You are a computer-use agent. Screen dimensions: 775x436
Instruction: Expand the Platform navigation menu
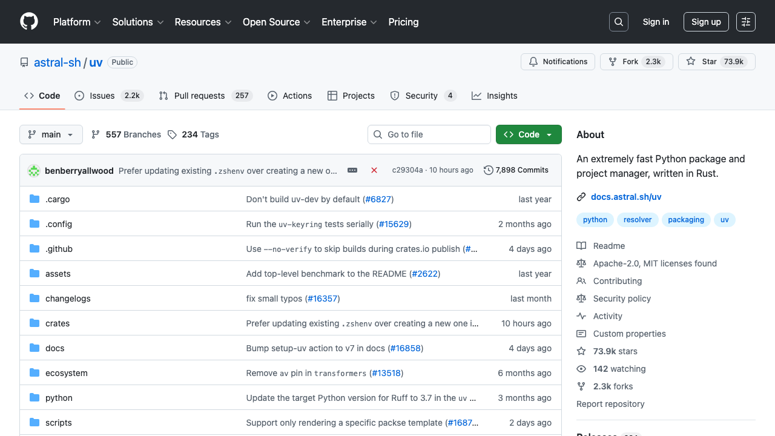pos(77,22)
